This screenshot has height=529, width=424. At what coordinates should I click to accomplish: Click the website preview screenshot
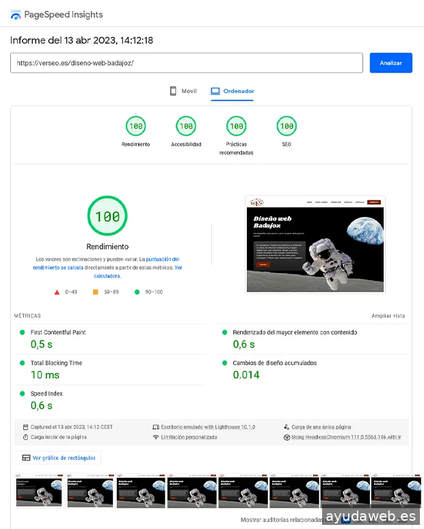coord(315,244)
